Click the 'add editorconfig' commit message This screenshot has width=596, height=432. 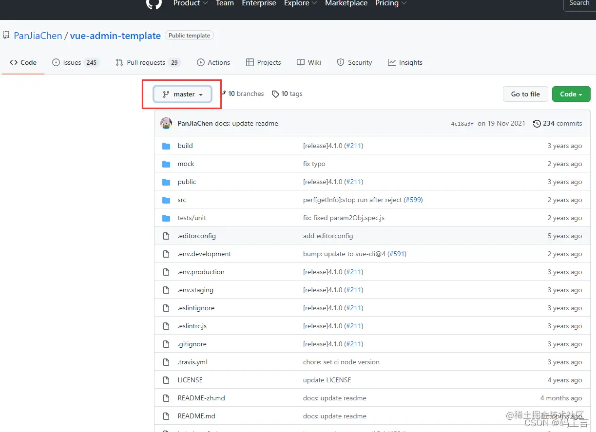click(328, 236)
